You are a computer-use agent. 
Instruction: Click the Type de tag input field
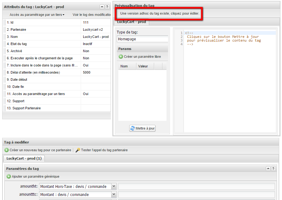click(143, 39)
